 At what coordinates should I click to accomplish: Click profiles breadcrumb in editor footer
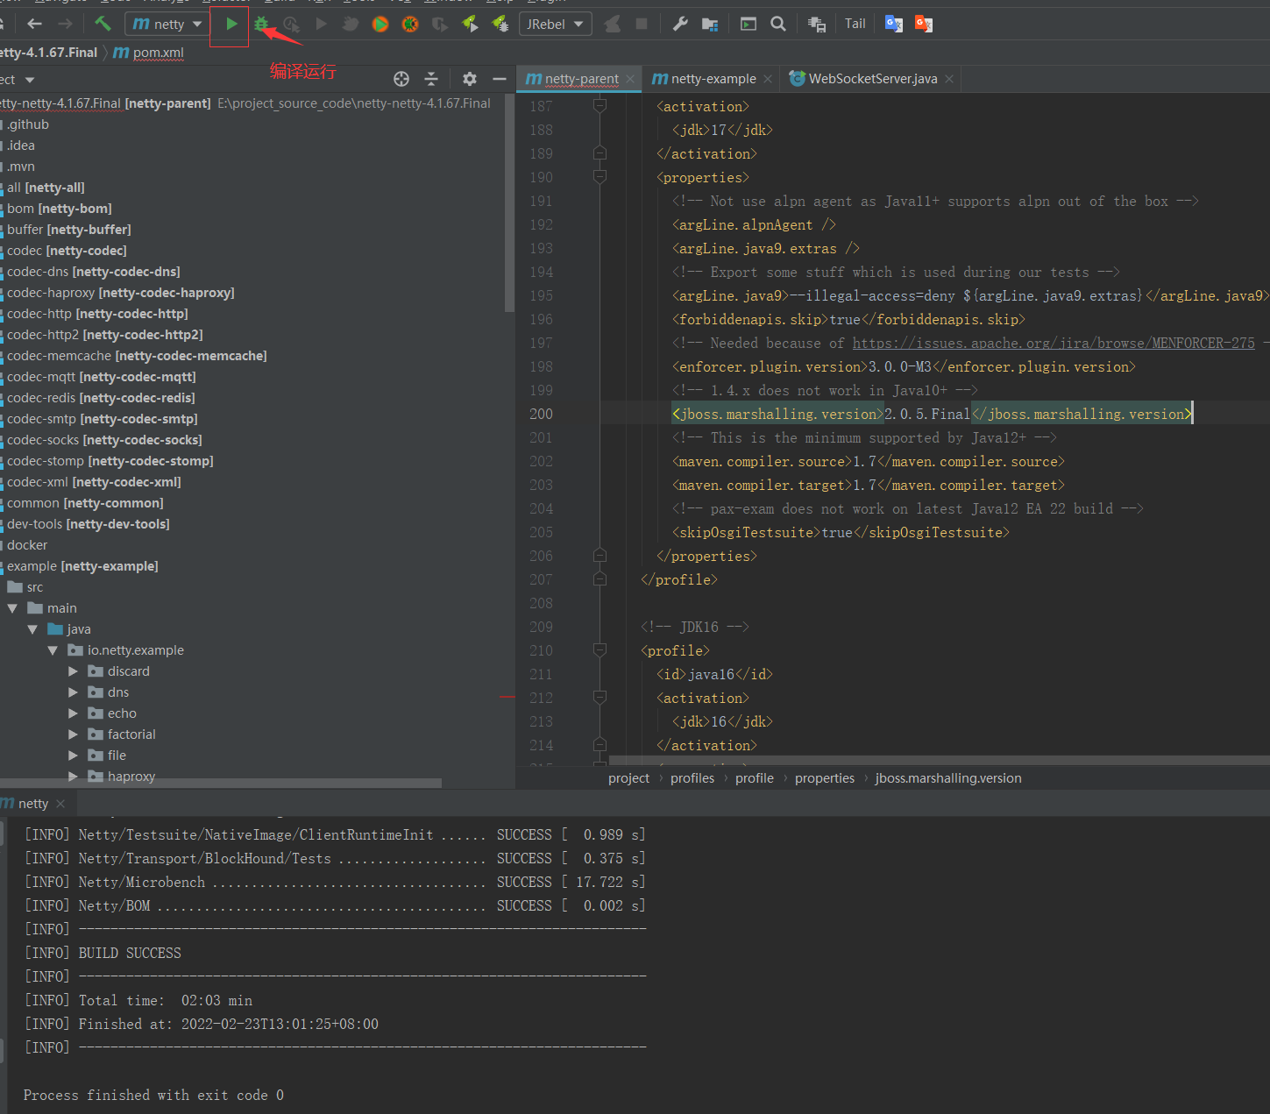(x=692, y=778)
